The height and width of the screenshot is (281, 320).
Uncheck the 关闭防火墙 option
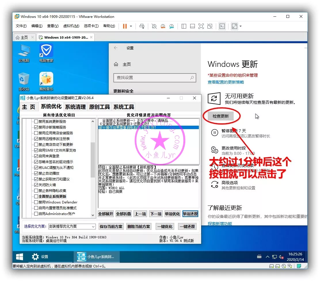(36, 185)
